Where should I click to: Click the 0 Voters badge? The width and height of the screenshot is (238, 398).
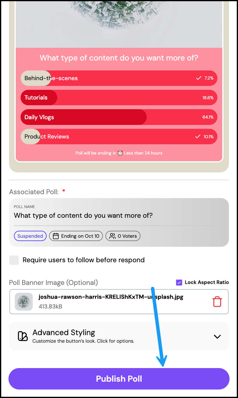123,236
